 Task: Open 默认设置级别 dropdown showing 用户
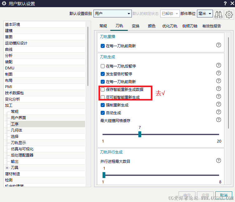pyautogui.click(x=113, y=14)
